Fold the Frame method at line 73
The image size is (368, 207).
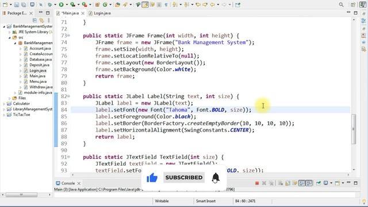coord(69,36)
